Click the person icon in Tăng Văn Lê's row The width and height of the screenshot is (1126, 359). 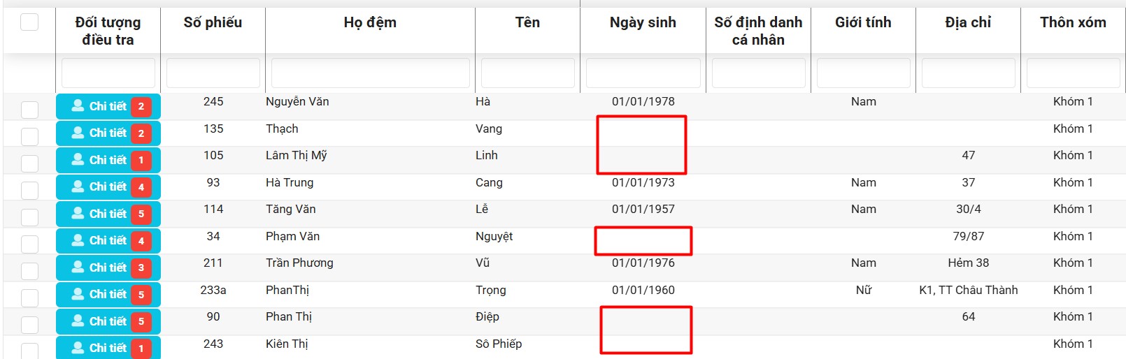(78, 214)
